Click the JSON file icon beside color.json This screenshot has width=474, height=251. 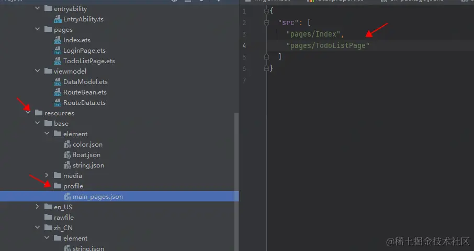click(67, 145)
